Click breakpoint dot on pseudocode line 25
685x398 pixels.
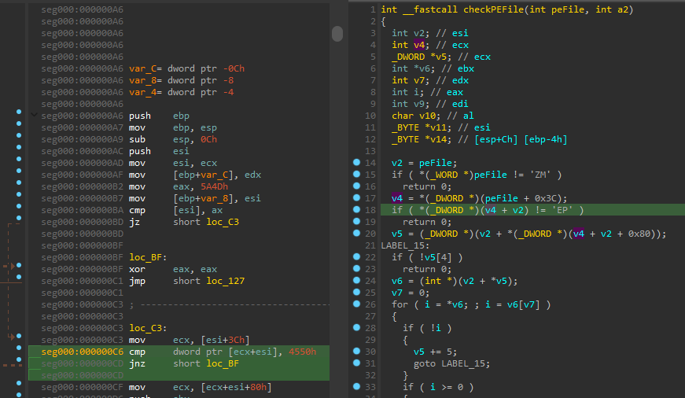pos(356,293)
